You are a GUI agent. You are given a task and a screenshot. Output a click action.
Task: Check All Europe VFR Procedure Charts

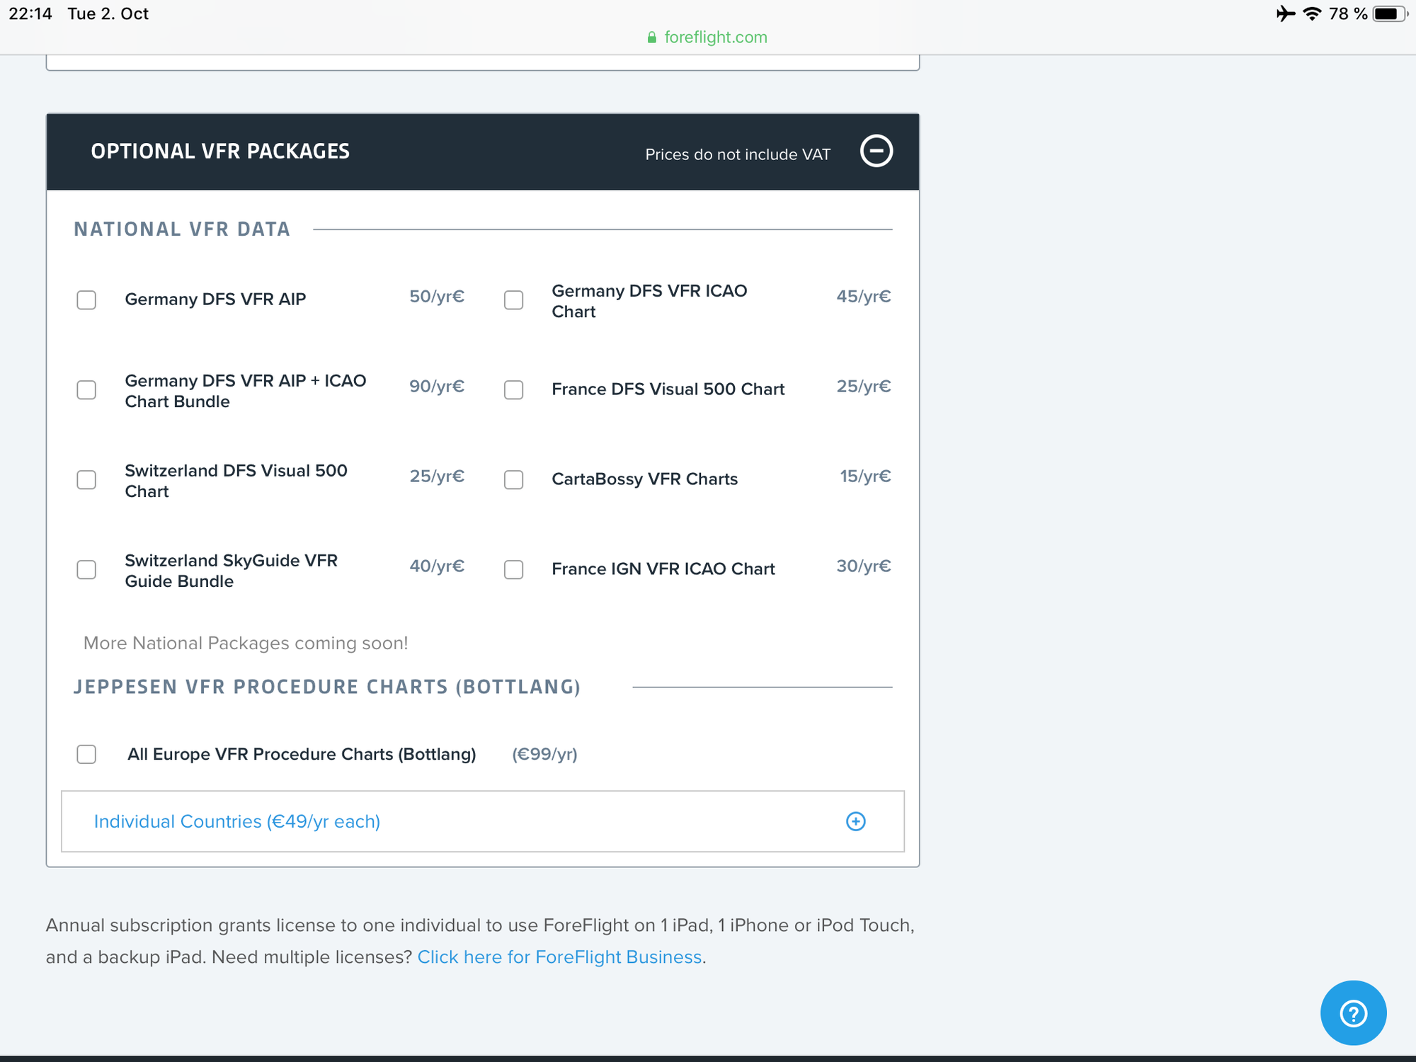click(86, 754)
